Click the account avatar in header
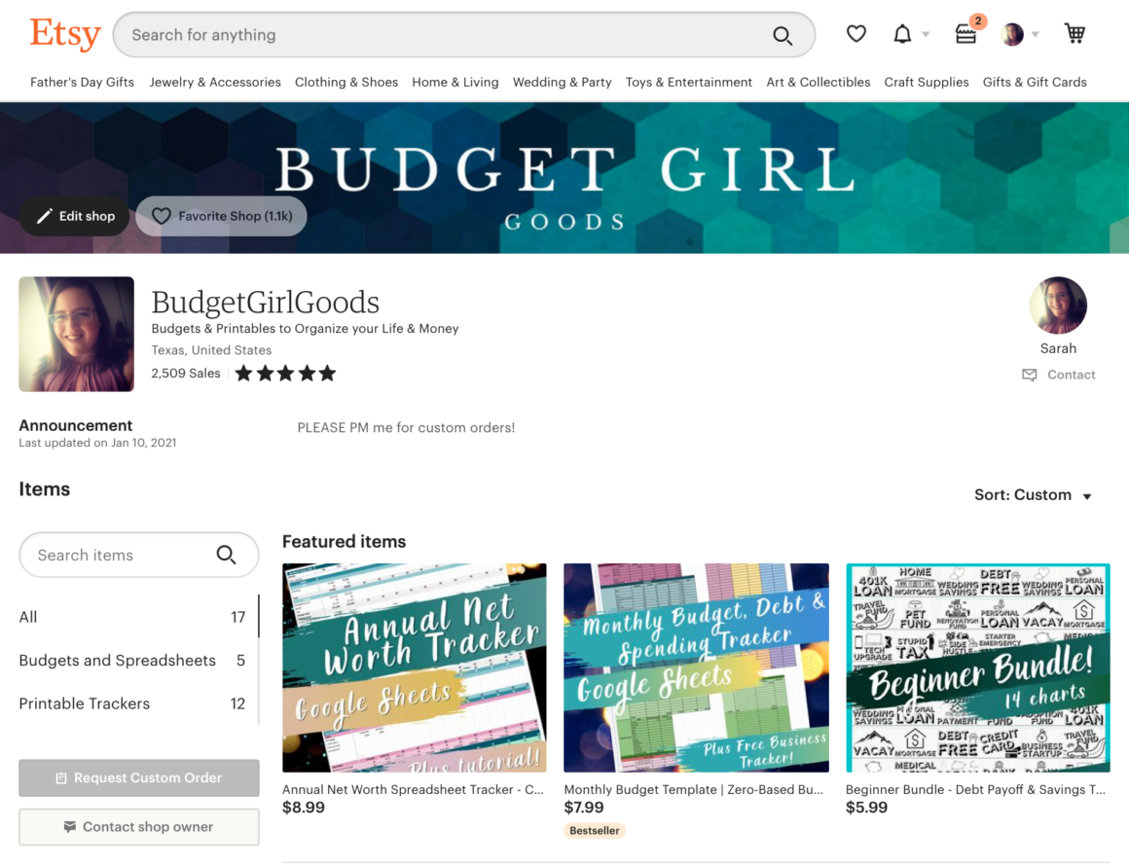 click(x=1012, y=34)
